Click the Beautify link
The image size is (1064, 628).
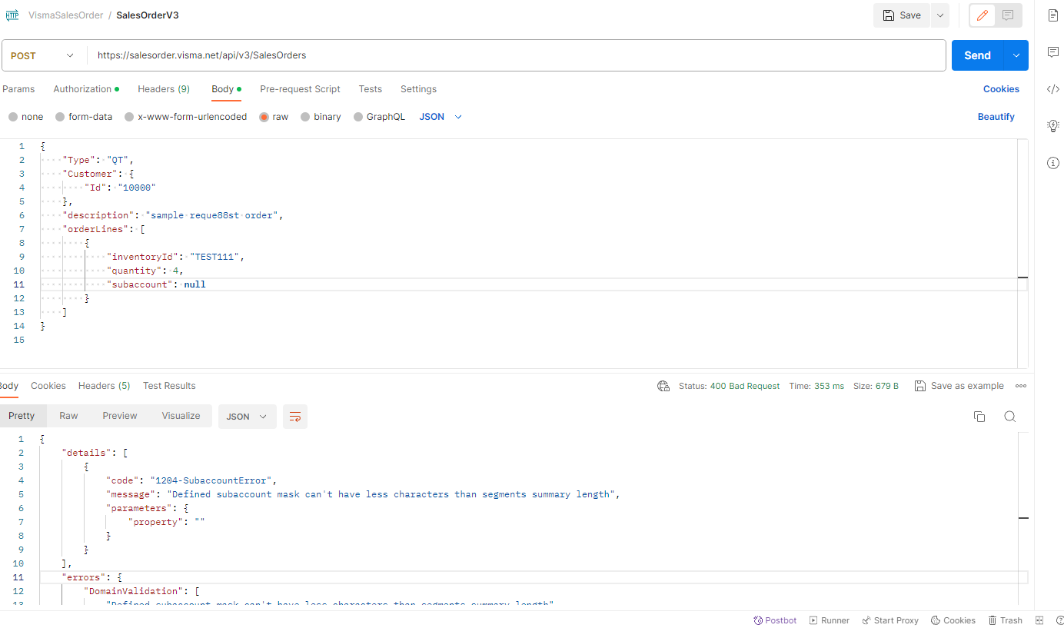click(996, 116)
